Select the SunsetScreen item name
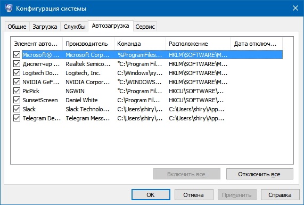Viewport: 304px width, 205px height. (40, 100)
